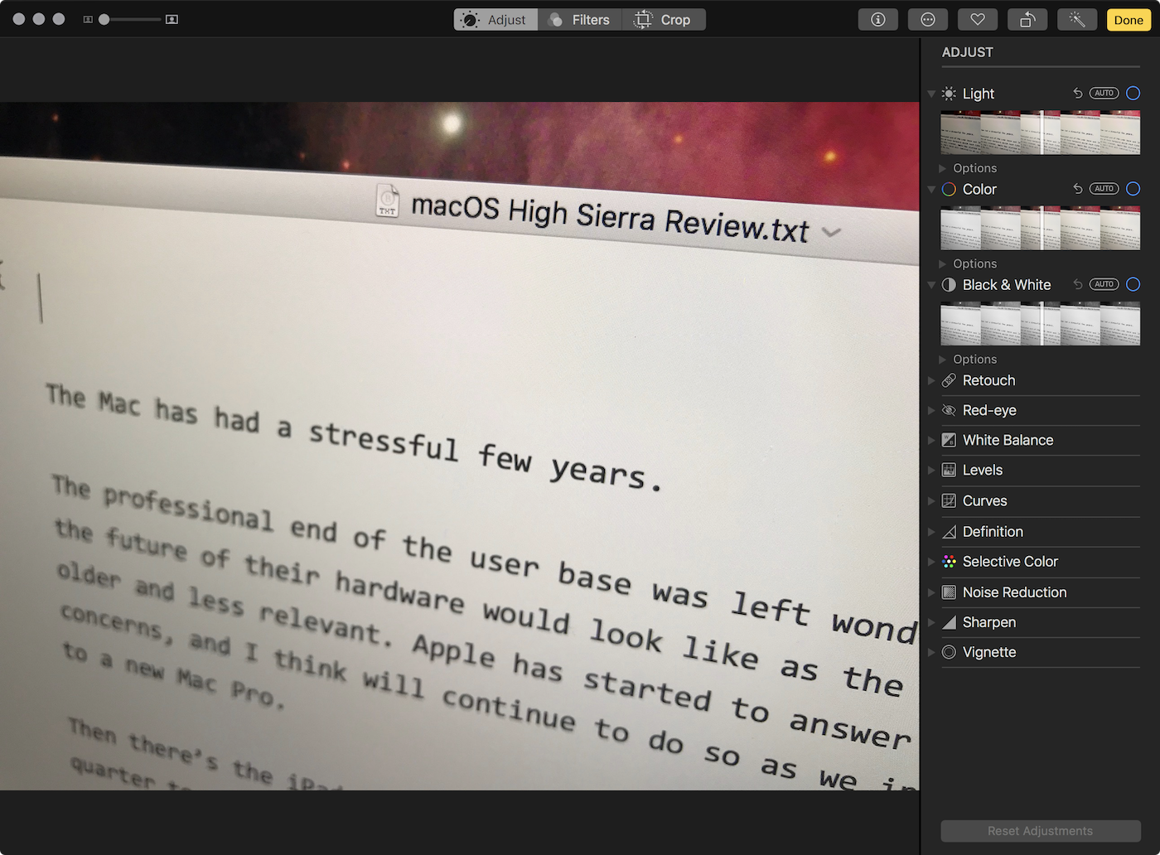Click the zoom-in large image icon

point(172,19)
